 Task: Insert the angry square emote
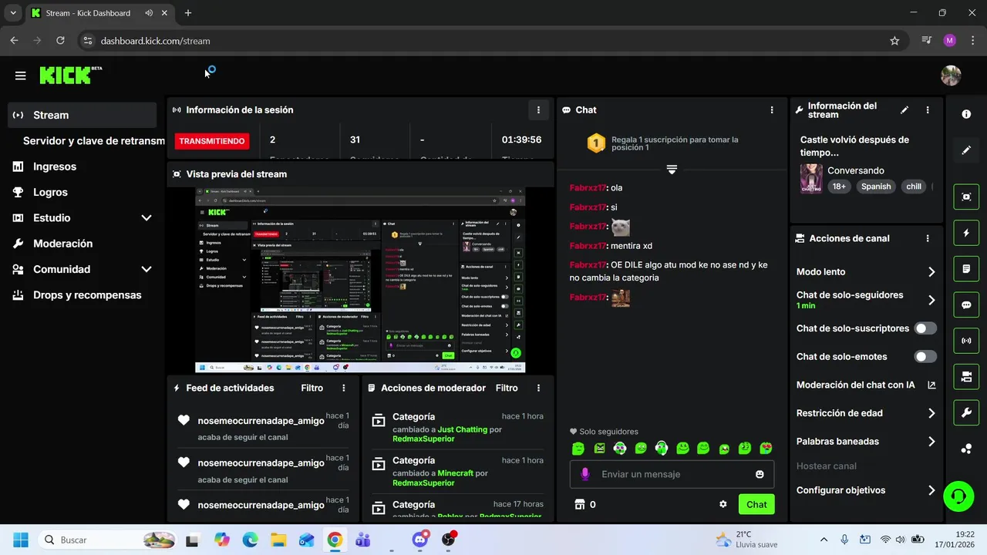point(599,448)
